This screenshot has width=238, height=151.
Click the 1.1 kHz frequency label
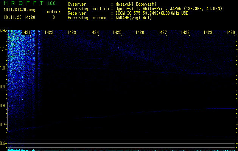[x=3, y=49]
